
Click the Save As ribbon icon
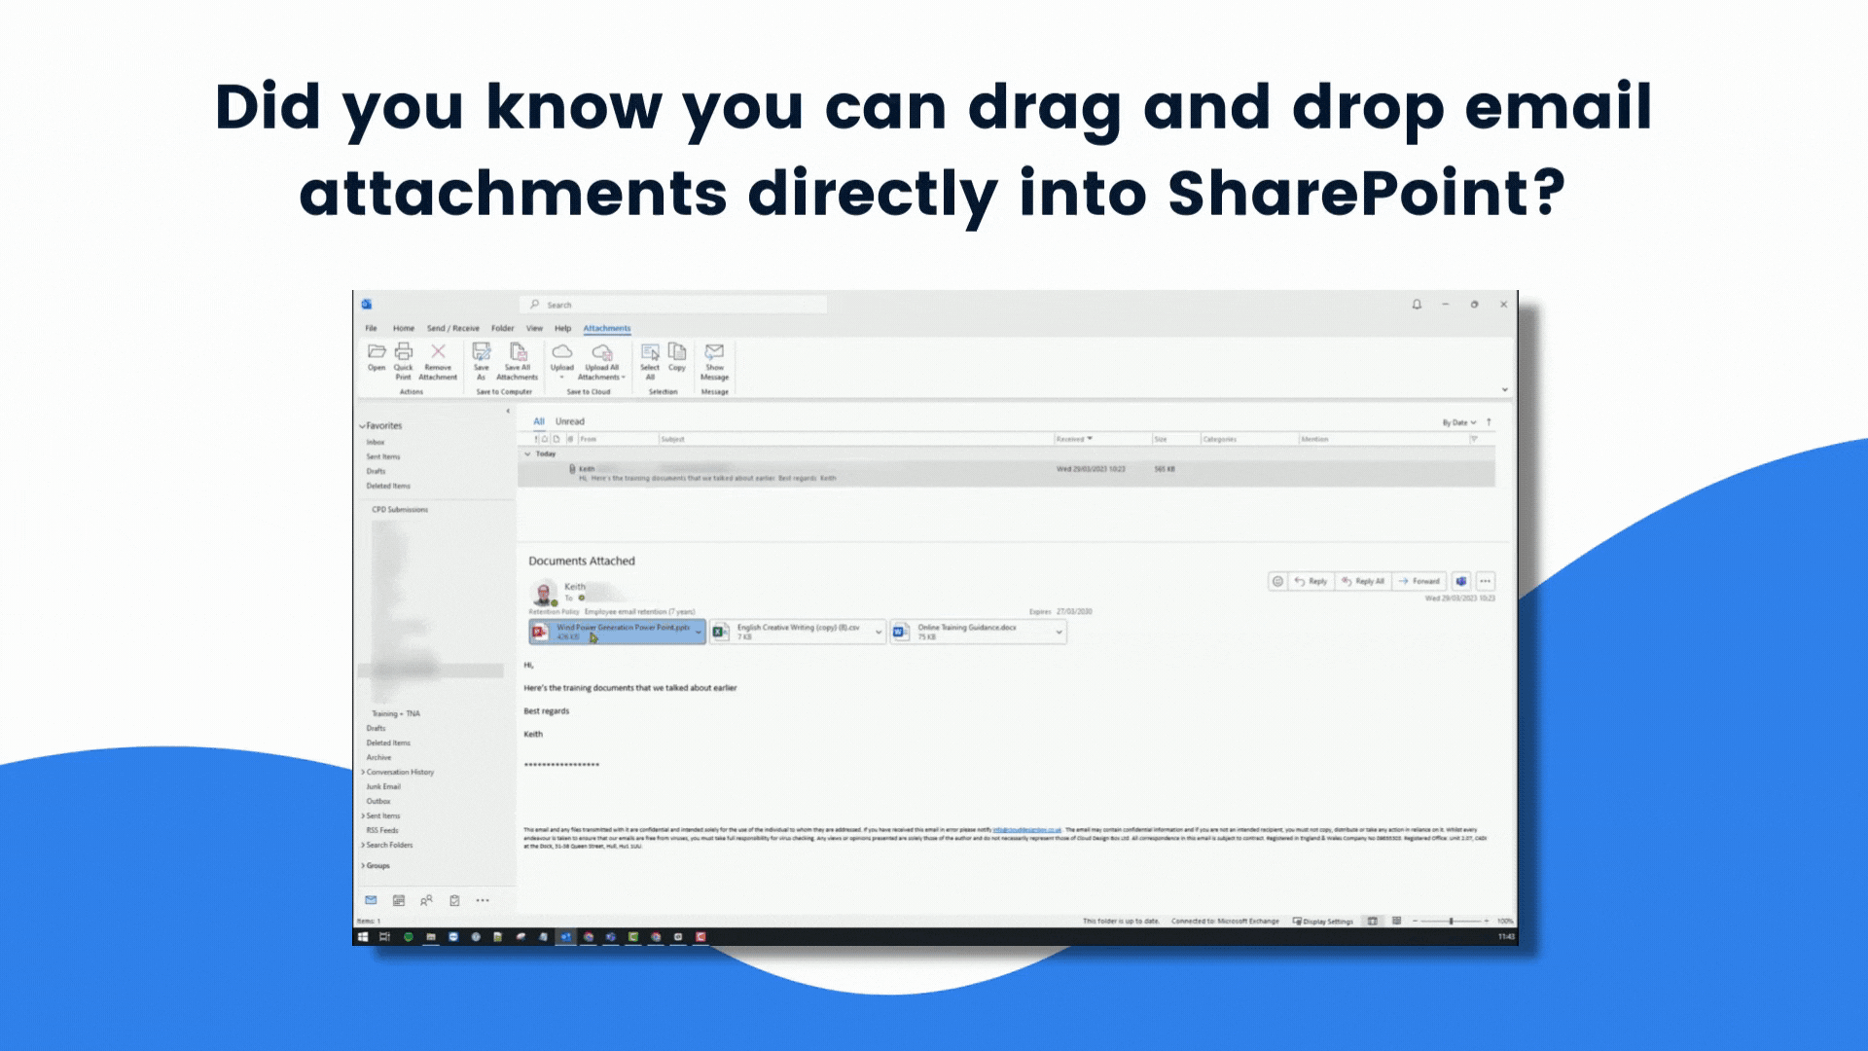pos(482,360)
